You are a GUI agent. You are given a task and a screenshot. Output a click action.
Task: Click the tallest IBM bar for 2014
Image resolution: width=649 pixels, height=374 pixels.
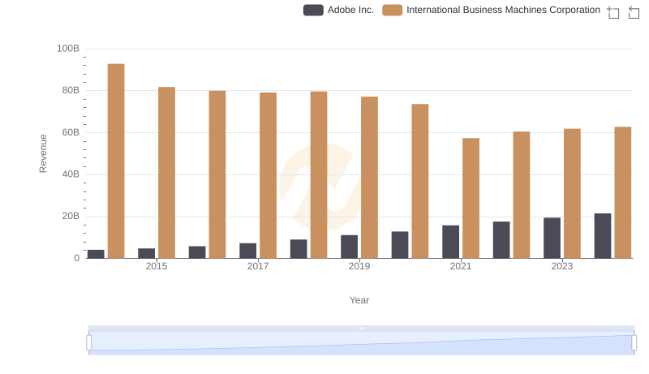[116, 161]
